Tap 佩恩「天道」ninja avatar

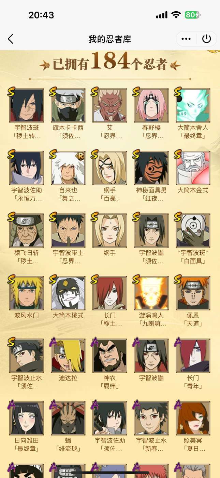point(193,293)
